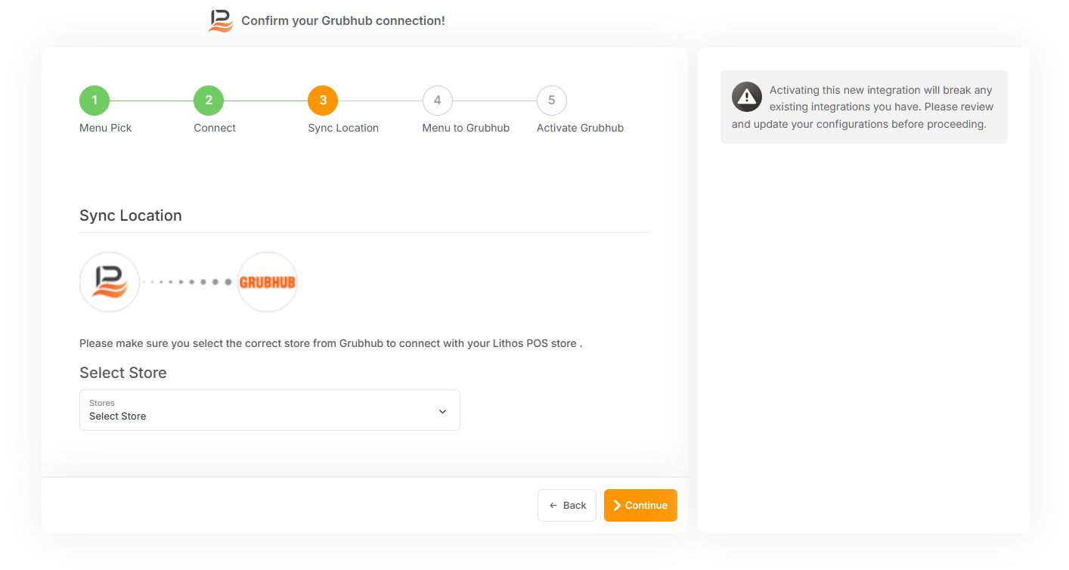Open the Stores dropdown
The image size is (1069, 570).
[x=269, y=410]
